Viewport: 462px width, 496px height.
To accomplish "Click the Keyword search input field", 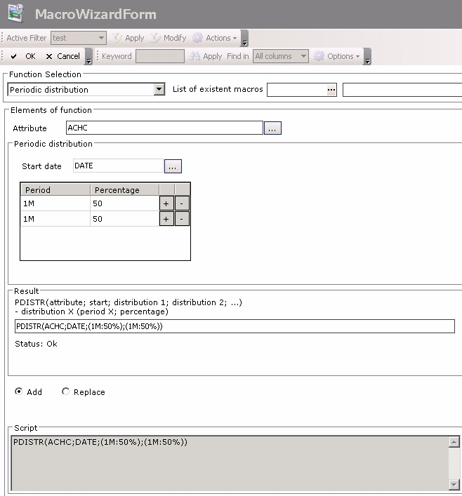I will coord(159,56).
